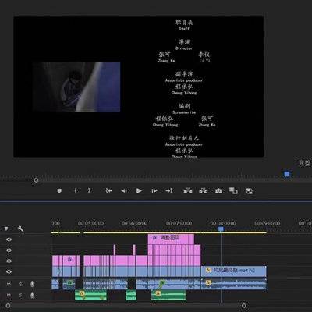Enable voice-over record on blue audio track
Screen dimensions: 312x312
[x=32, y=284]
